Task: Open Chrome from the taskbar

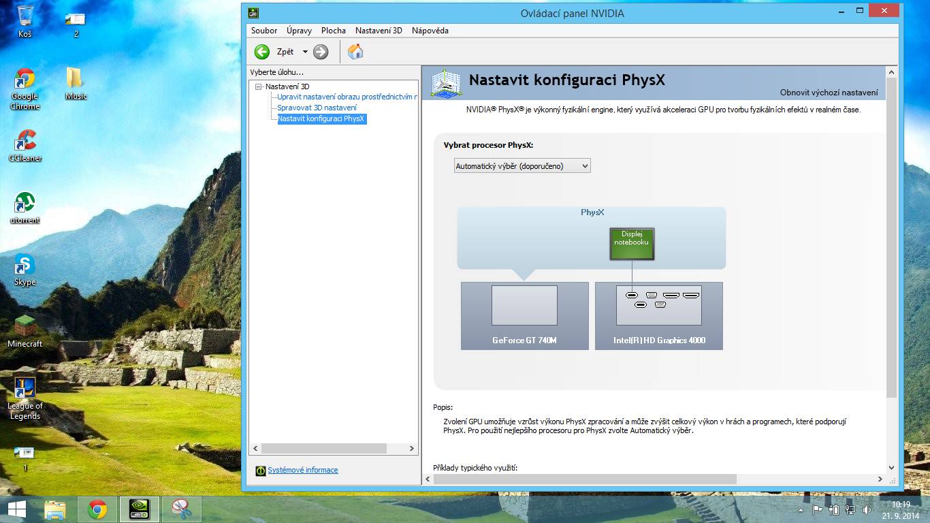Action: tap(97, 509)
